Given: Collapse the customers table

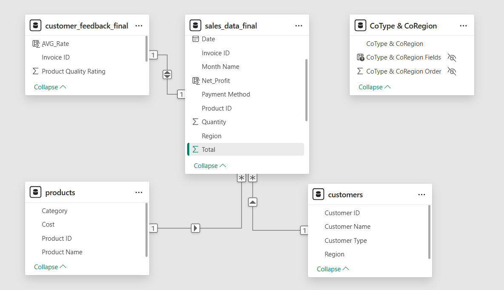Looking at the screenshot, I should point(333,269).
